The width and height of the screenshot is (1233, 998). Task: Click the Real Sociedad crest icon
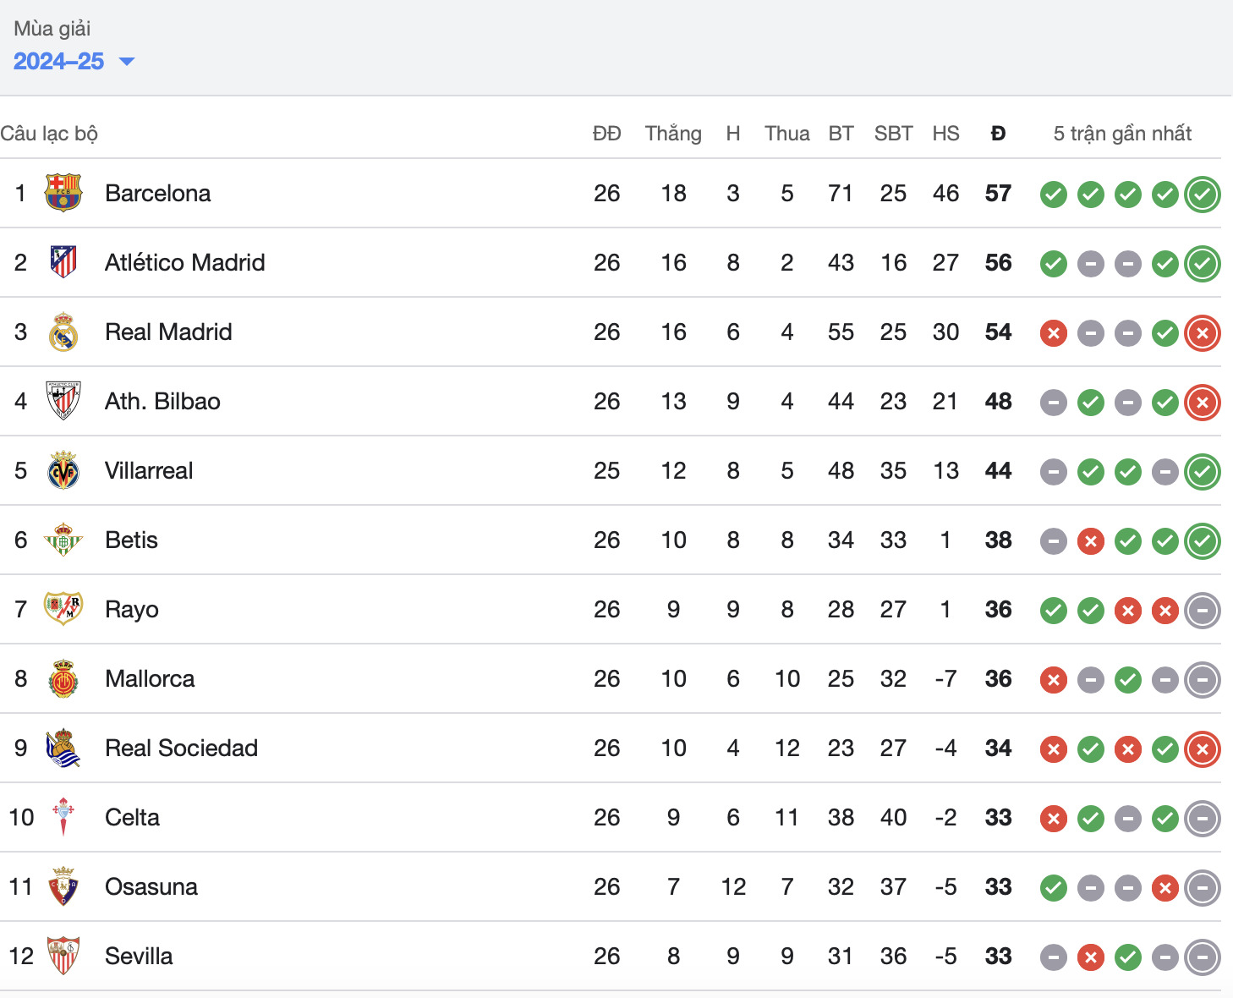pyautogui.click(x=63, y=748)
